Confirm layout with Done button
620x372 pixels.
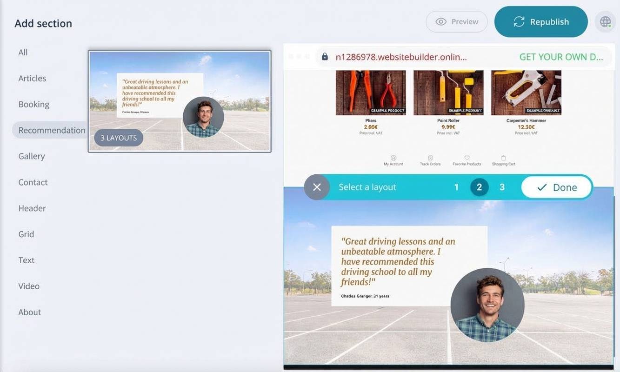[556, 187]
